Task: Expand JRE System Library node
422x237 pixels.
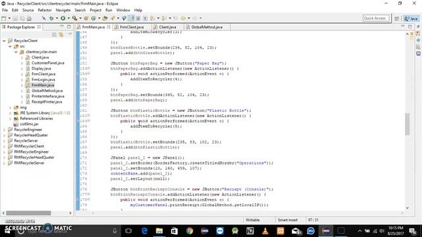Action: coord(10,113)
